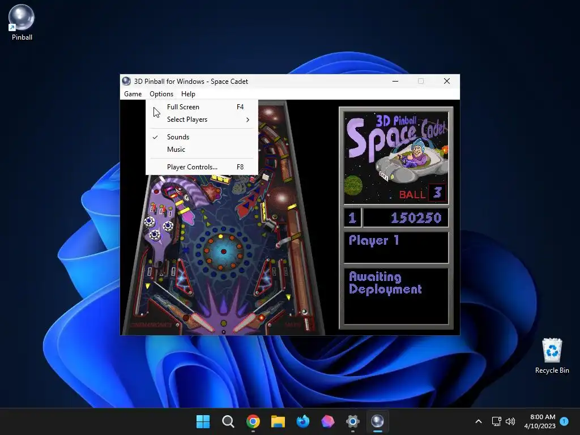Screen dimensions: 580x435
Task: Enable the Music option
Action: pyautogui.click(x=202, y=150)
